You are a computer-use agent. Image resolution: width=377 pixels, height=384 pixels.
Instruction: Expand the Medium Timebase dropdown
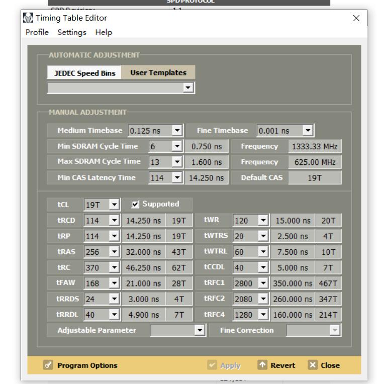(177, 131)
